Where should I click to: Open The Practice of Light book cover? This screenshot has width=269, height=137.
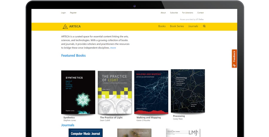click(115, 92)
